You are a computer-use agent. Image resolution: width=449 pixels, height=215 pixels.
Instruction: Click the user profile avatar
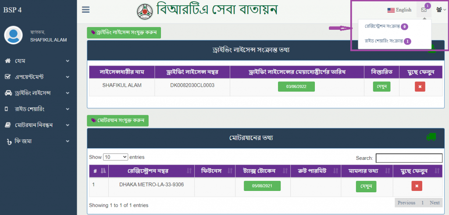tap(13, 35)
